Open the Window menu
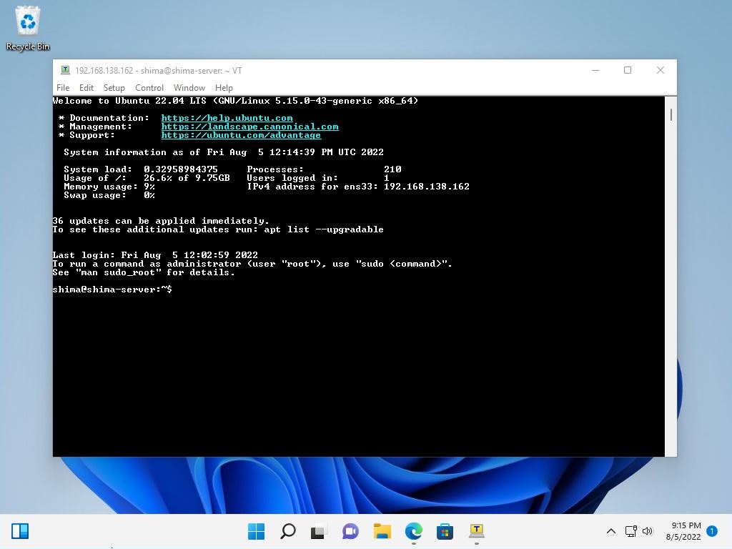The width and height of the screenshot is (732, 549). pos(189,88)
